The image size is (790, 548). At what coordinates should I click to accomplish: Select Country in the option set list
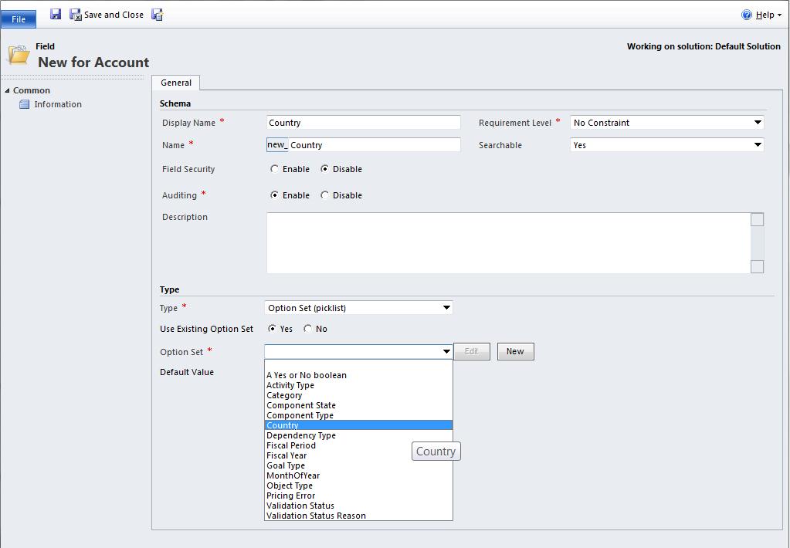(283, 425)
